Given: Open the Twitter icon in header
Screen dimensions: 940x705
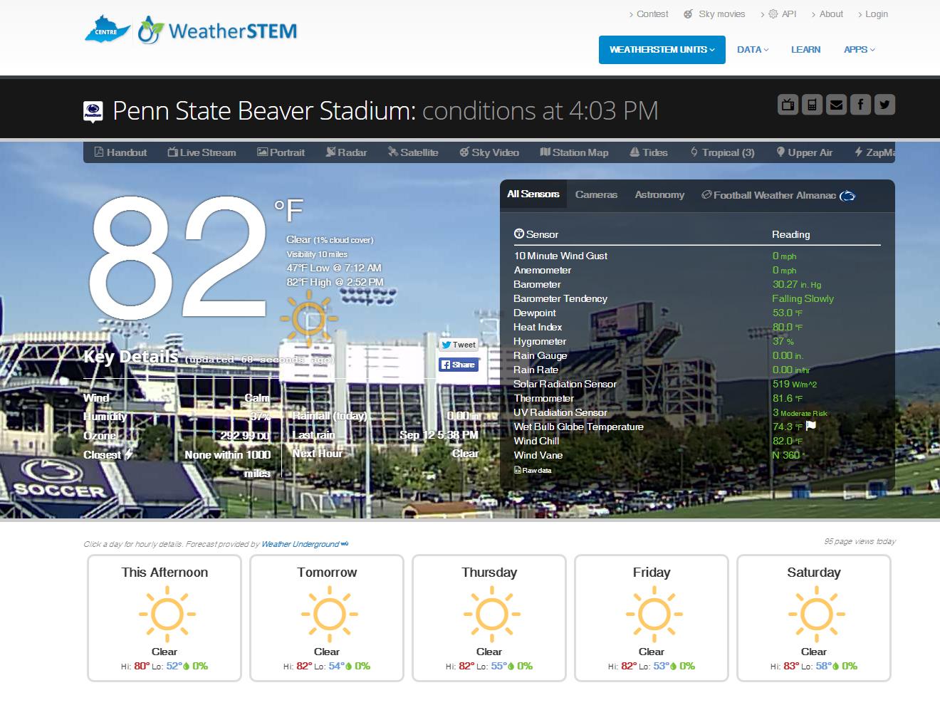Looking at the screenshot, I should [x=884, y=105].
